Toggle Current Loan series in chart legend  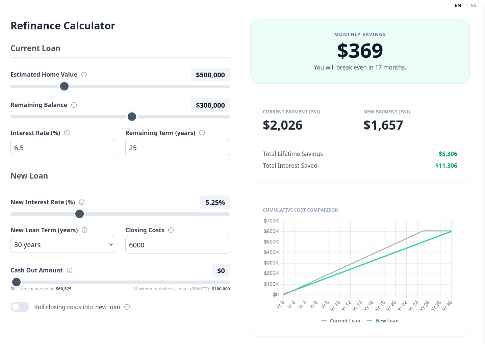coord(341,321)
